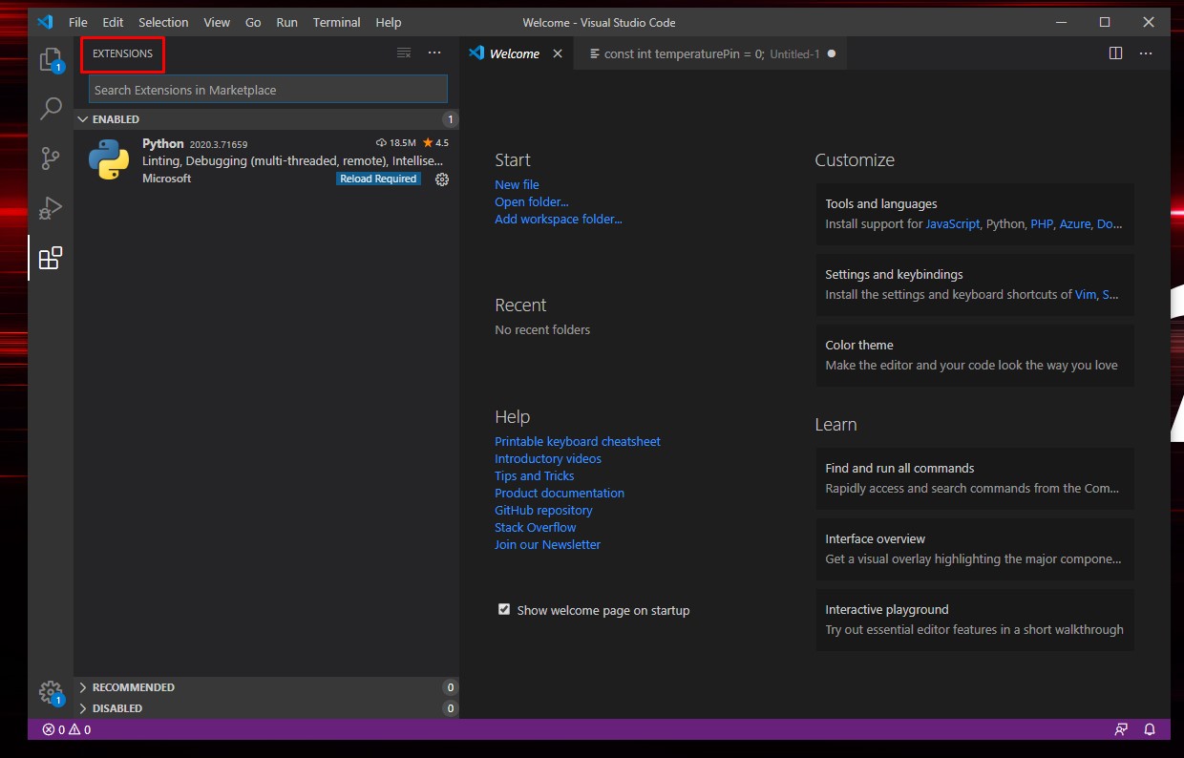The image size is (1184, 758).
Task: Open settings gear on the Python extension
Action: [x=441, y=179]
